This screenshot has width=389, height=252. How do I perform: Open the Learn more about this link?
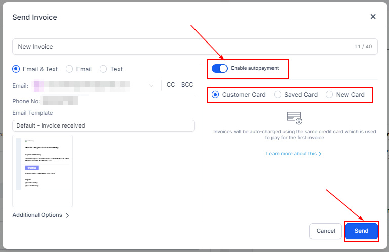[294, 154]
